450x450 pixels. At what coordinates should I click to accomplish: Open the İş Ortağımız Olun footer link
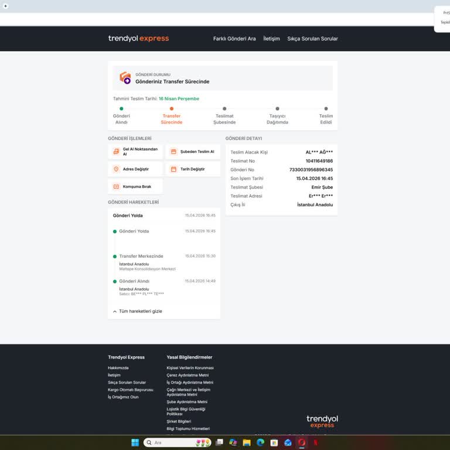pos(123,397)
